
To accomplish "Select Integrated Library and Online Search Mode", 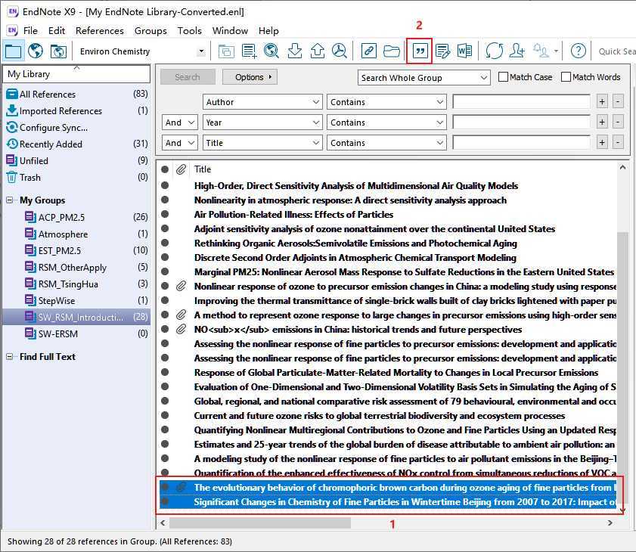I will [x=58, y=51].
